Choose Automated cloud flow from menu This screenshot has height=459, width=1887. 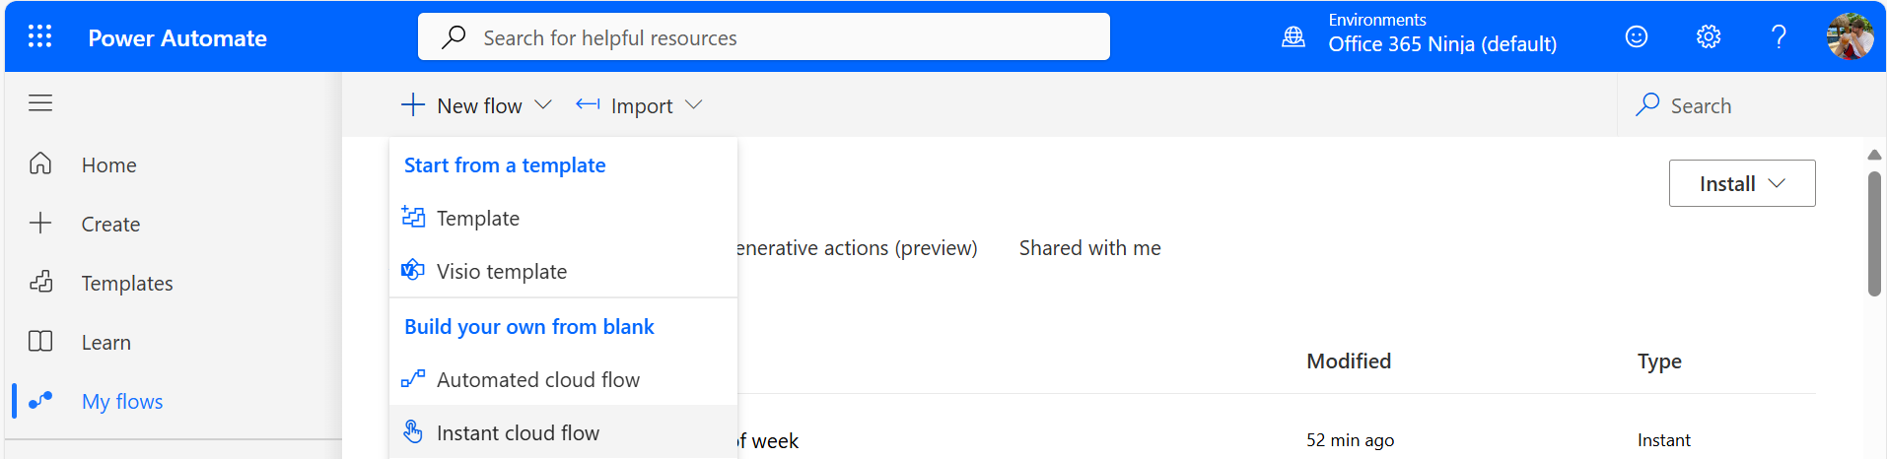click(537, 380)
